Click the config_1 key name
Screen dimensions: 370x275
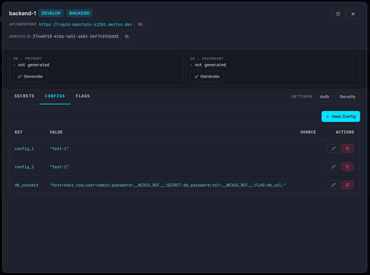(24, 149)
